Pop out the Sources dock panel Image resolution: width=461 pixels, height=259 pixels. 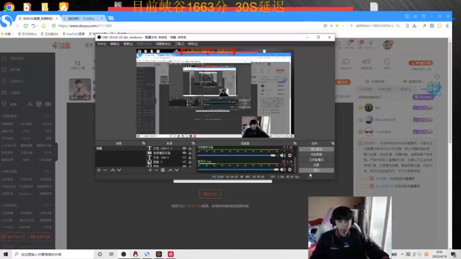193,143
